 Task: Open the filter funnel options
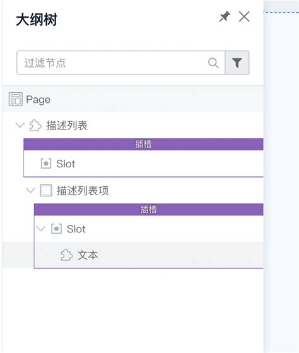tap(237, 63)
